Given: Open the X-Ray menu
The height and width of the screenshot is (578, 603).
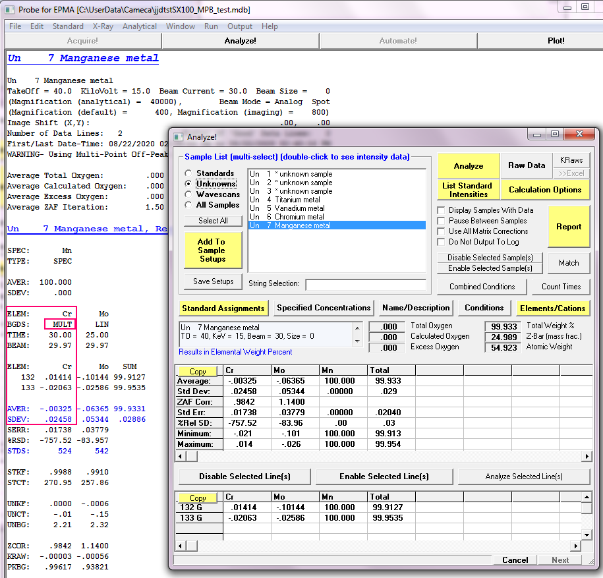Looking at the screenshot, I should [x=102, y=26].
